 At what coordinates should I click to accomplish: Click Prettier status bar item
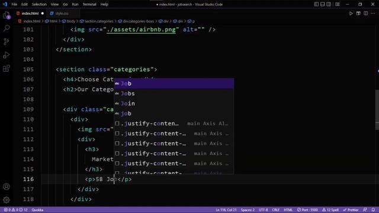pyautogui.click(x=351, y=210)
